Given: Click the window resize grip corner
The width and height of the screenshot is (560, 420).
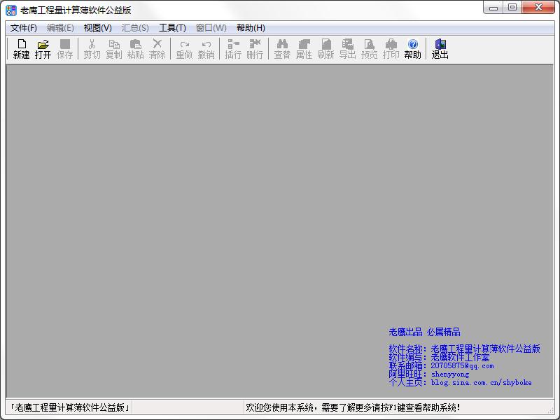Looking at the screenshot, I should tap(550, 411).
